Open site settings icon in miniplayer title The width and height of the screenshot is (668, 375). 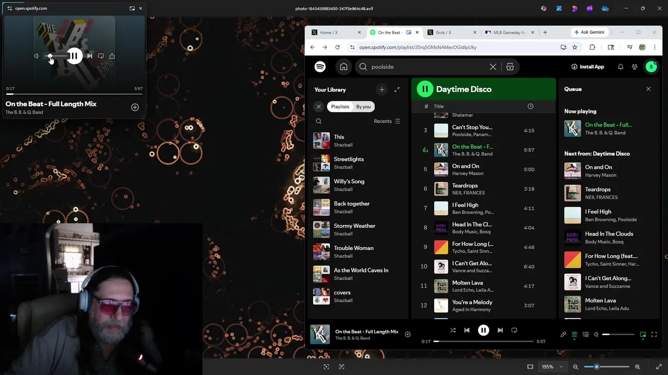[9, 8]
